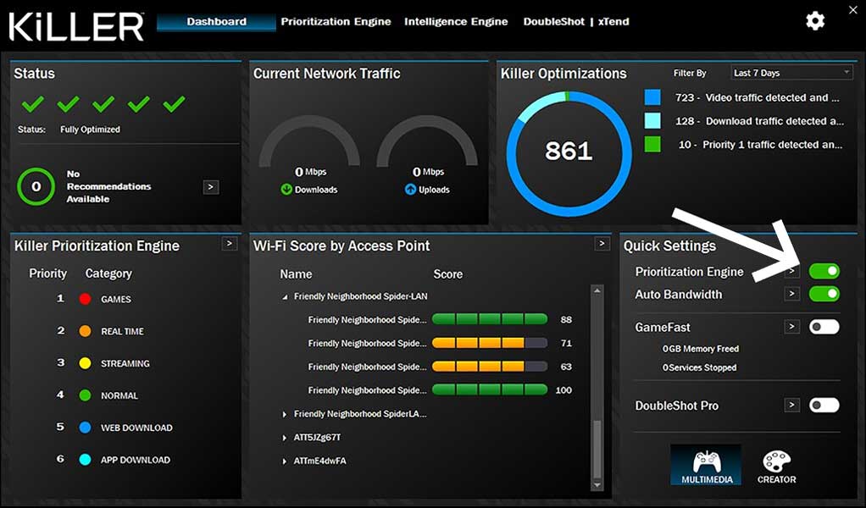Click the 861 optimizations donut chart
The image size is (866, 508).
569,153
